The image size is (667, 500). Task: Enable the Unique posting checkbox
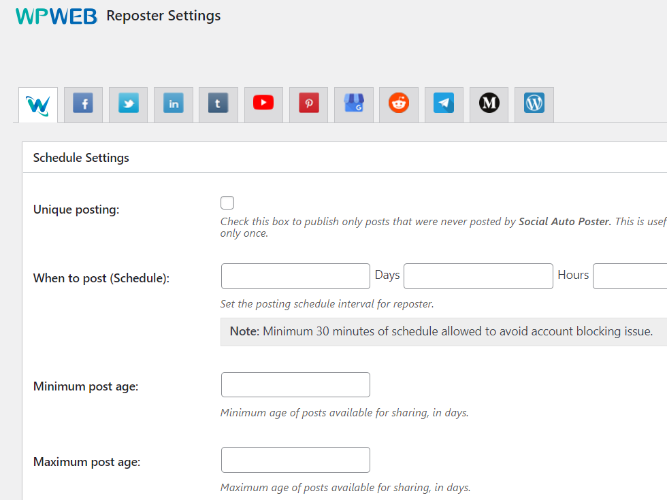point(227,203)
